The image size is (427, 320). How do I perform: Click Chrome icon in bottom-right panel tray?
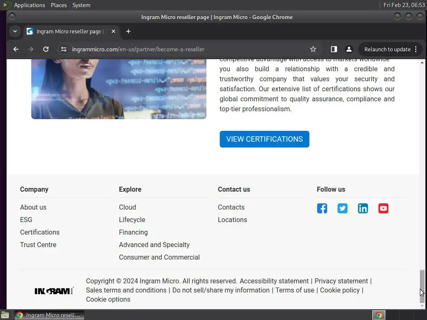(x=379, y=315)
